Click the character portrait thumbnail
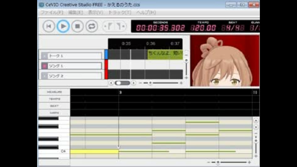The width and height of the screenshot is (297, 167). [225, 61]
